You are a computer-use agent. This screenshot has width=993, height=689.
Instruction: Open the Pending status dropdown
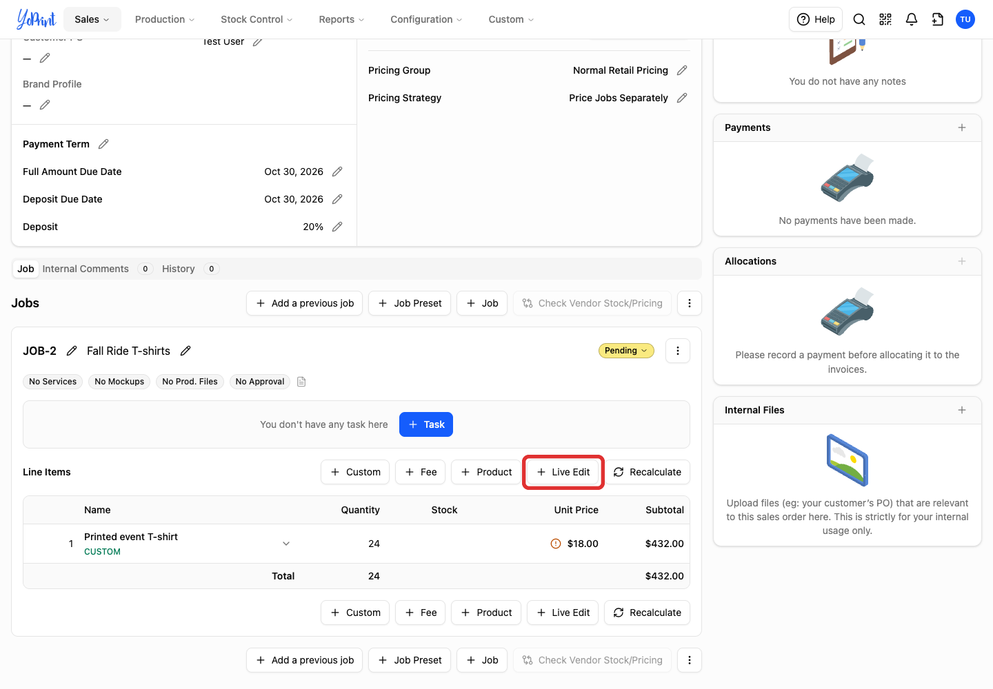tap(626, 351)
